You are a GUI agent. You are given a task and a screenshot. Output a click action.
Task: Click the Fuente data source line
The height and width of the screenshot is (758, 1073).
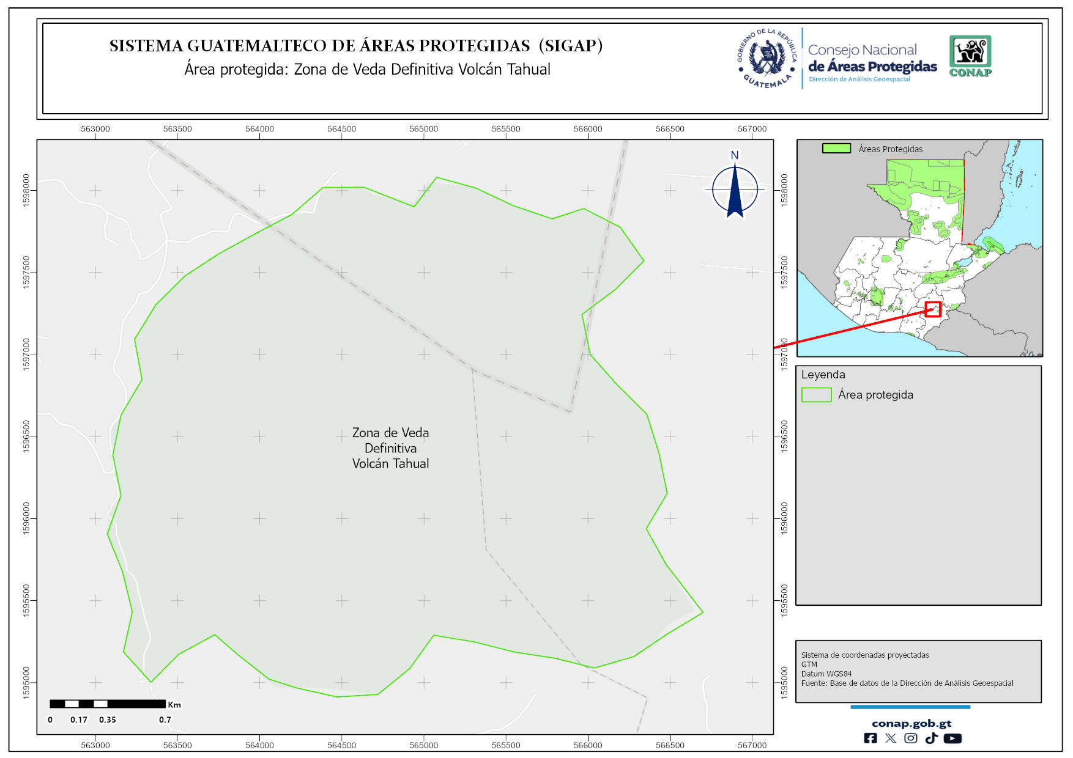click(907, 683)
